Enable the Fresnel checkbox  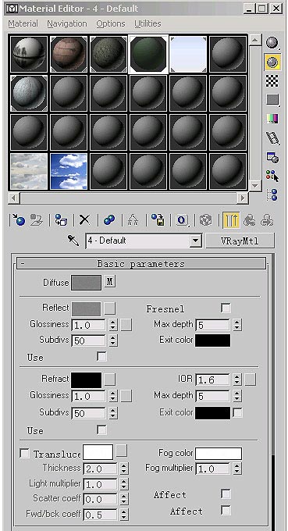click(226, 308)
